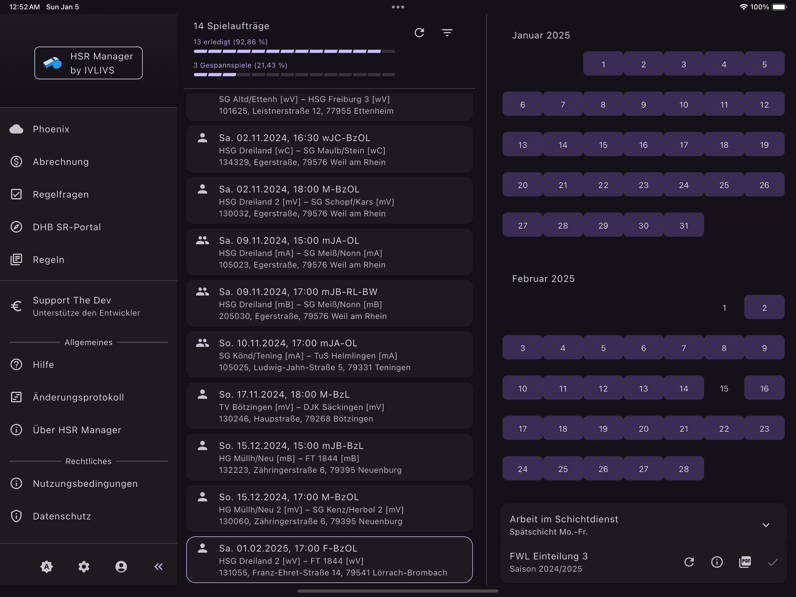Open the 15.12.2024 17:00 M-BzOL game
This screenshot has height=597, width=796.
tap(329, 508)
